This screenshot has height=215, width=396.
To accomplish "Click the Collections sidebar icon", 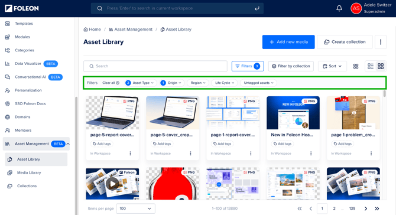I will [9, 186].
